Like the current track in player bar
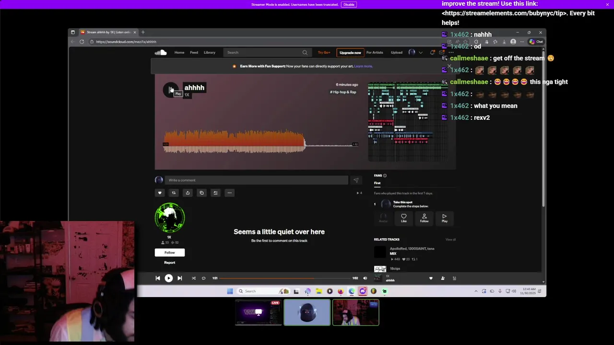The height and width of the screenshot is (345, 614). [x=431, y=278]
